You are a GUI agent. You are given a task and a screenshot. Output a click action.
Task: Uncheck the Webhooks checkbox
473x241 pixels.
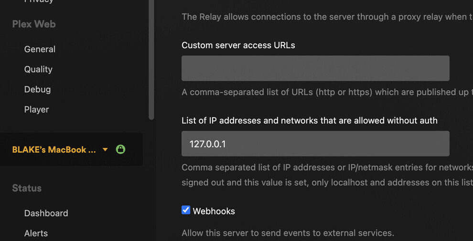pyautogui.click(x=186, y=210)
